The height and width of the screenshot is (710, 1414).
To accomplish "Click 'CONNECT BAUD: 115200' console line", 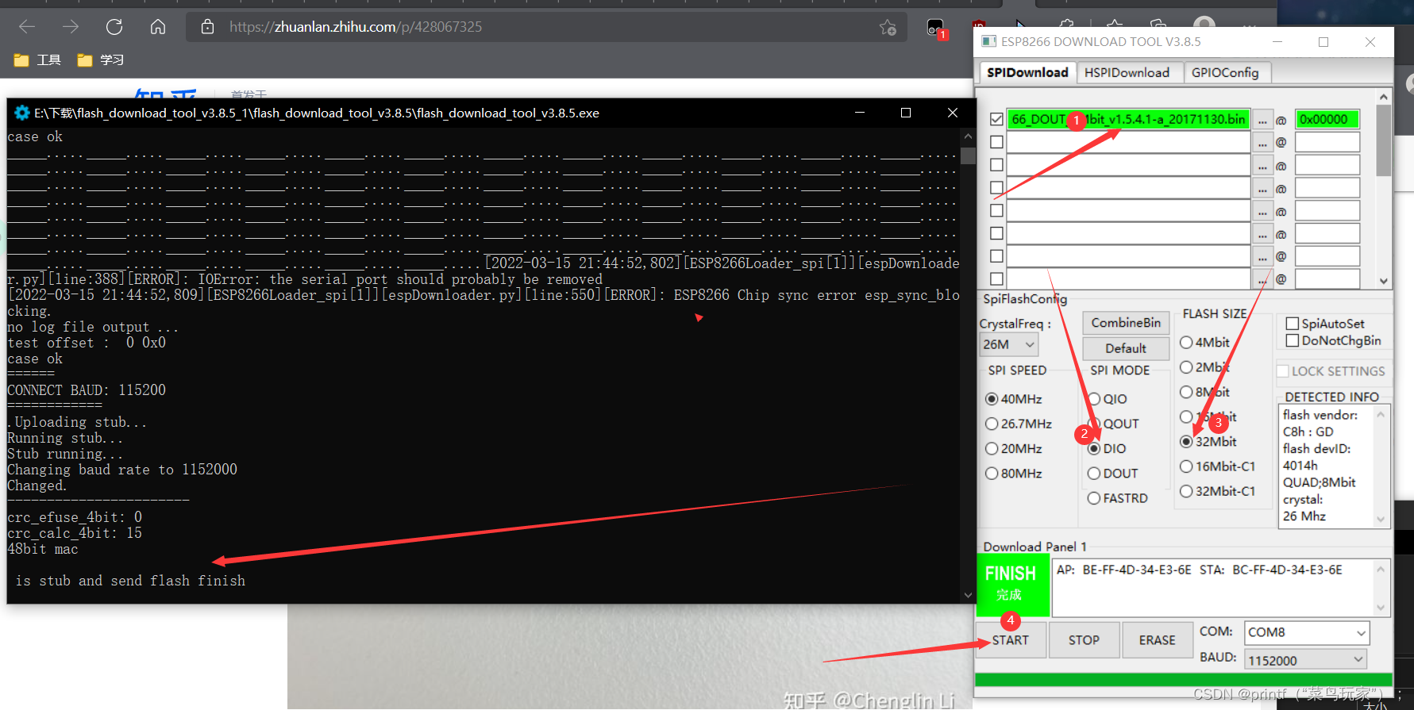I will 87,390.
